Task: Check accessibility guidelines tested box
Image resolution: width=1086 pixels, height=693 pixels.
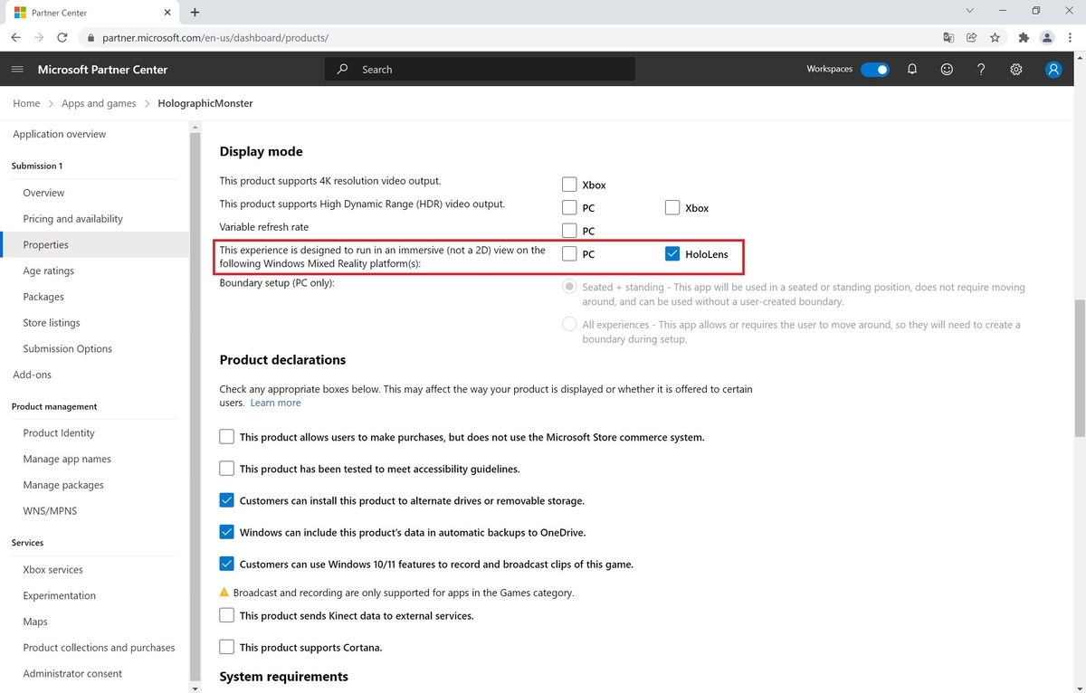Action: [x=227, y=469]
